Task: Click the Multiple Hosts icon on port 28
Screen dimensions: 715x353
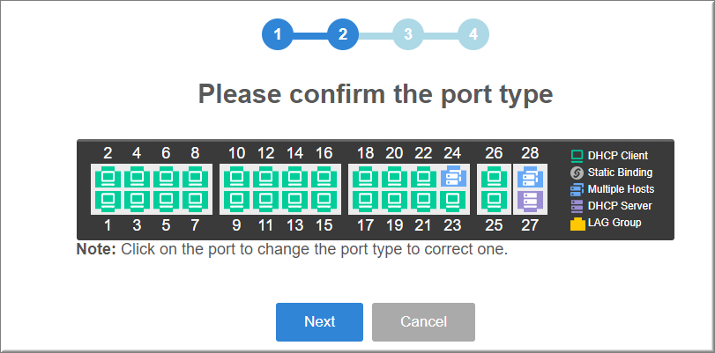Action: click(x=530, y=177)
